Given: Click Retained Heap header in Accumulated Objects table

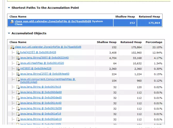Looking at the screenshot, I should (x=131, y=42).
